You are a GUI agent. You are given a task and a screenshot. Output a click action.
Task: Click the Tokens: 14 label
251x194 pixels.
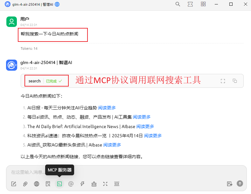tap(29, 48)
